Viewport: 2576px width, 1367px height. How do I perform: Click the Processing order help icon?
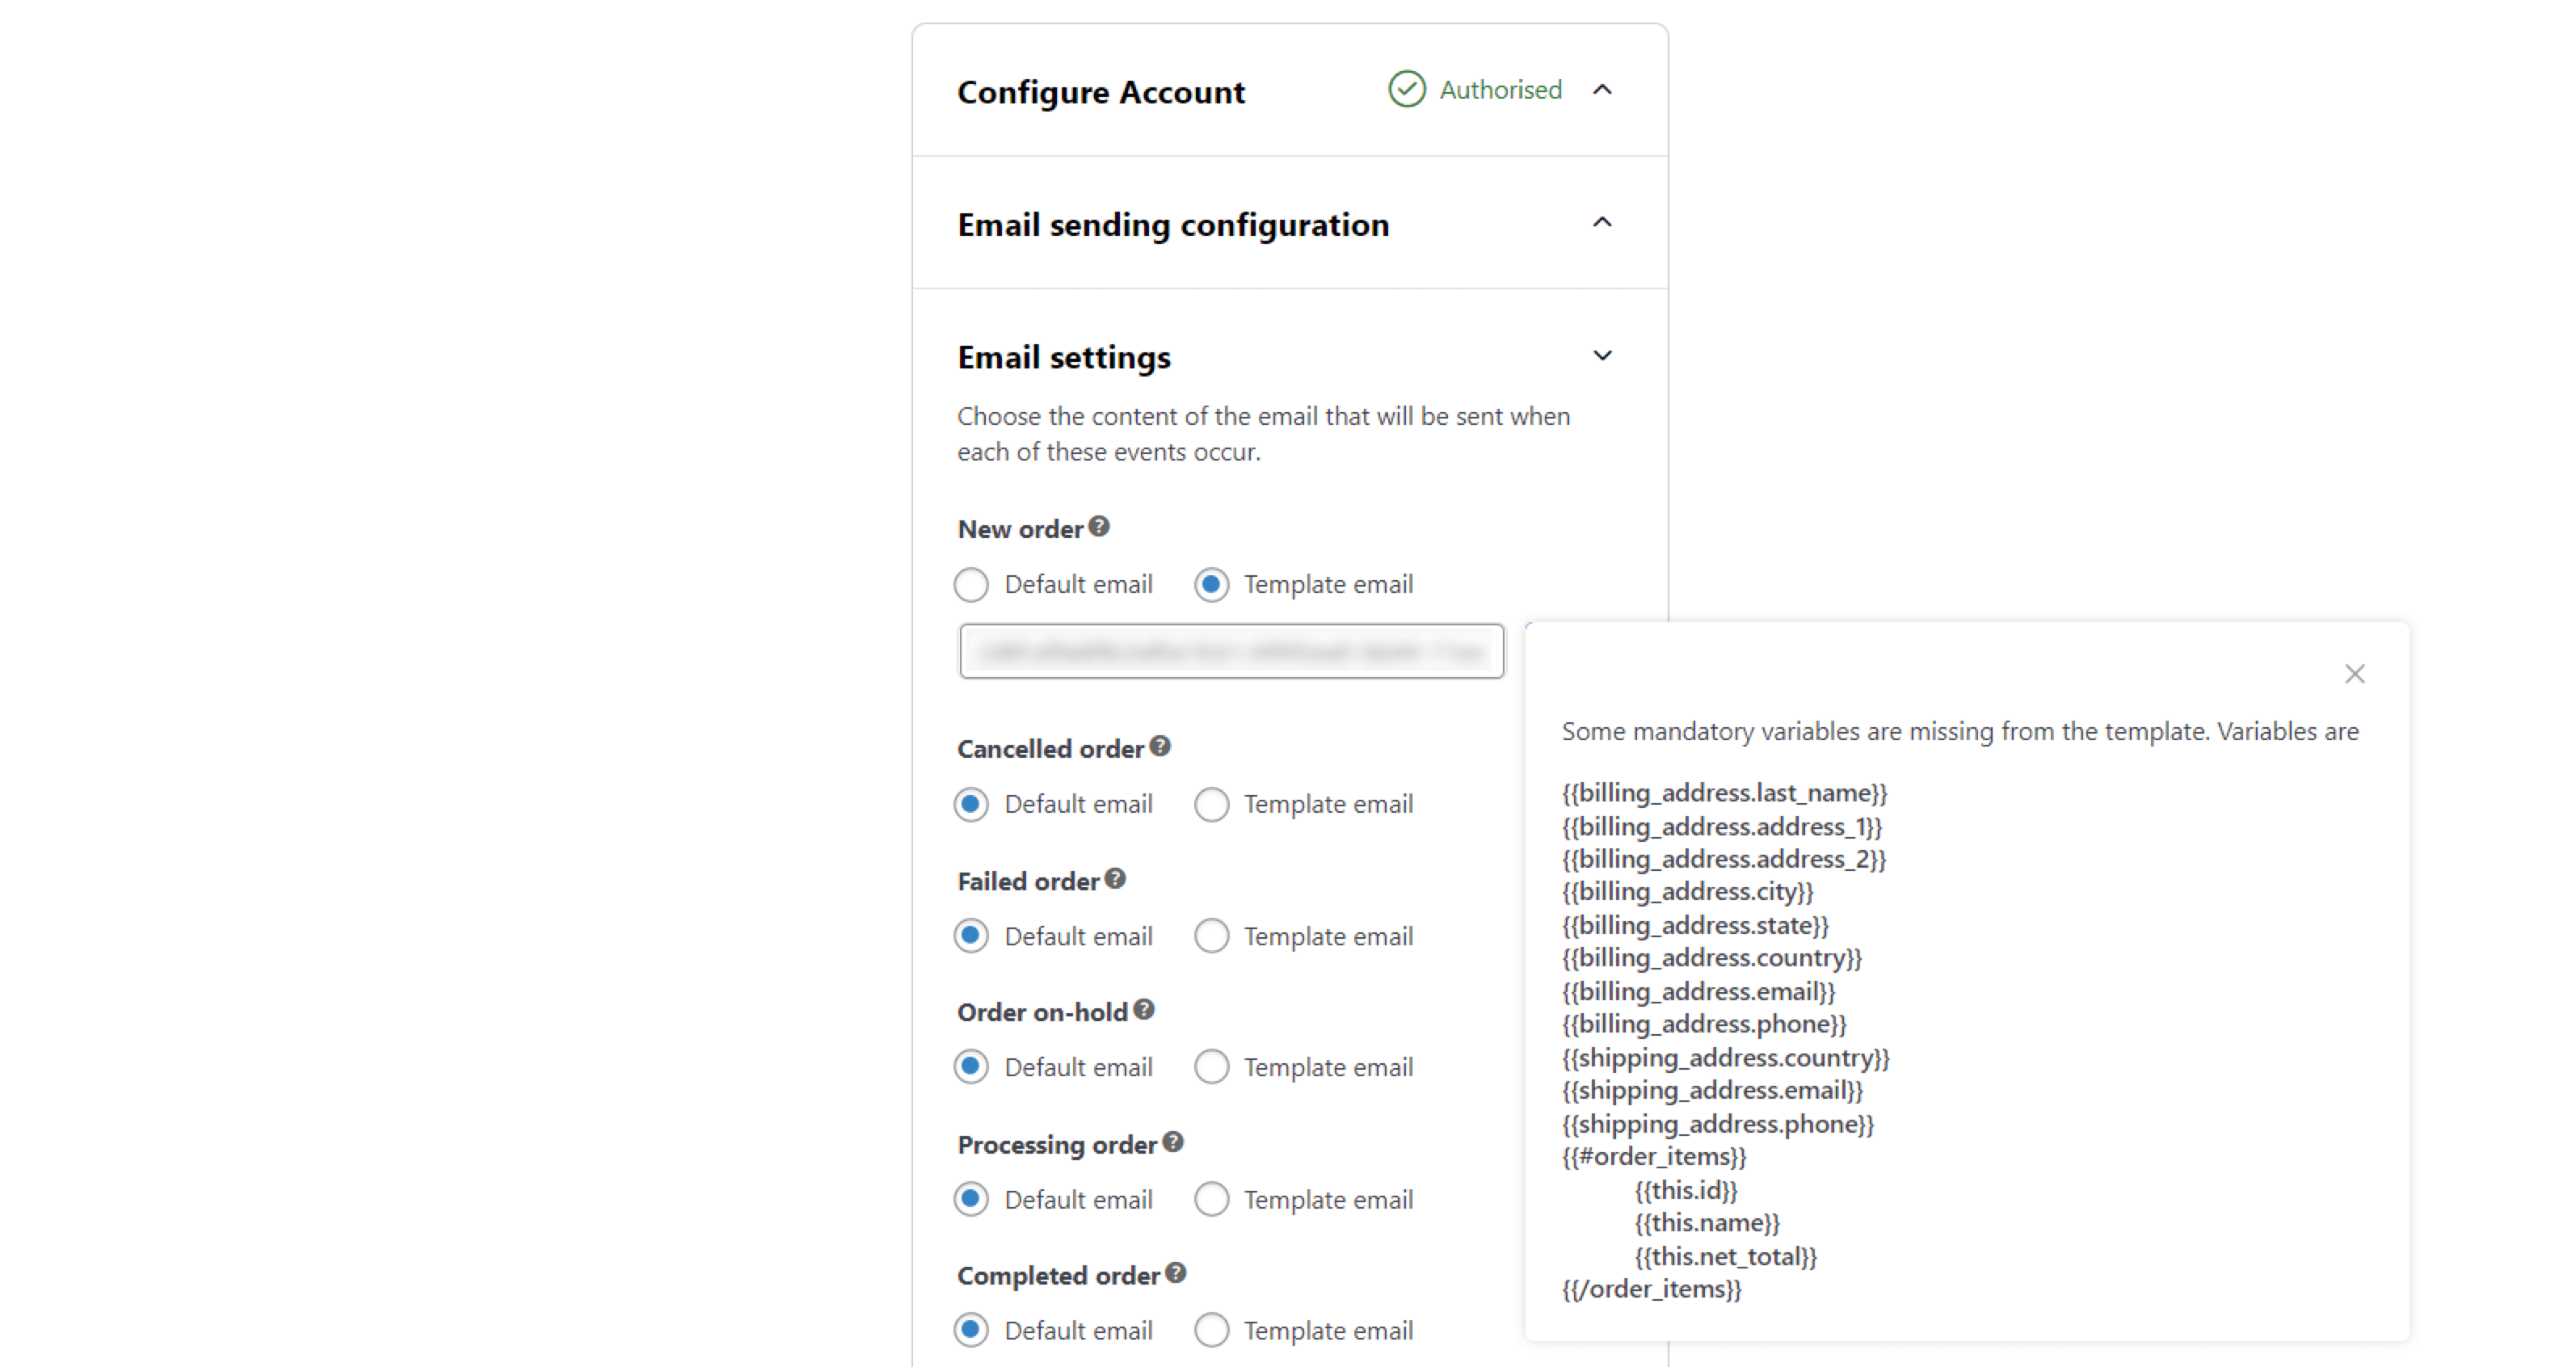point(1173,1142)
